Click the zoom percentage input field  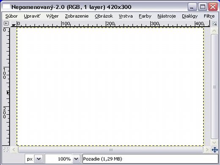click(x=59, y=159)
